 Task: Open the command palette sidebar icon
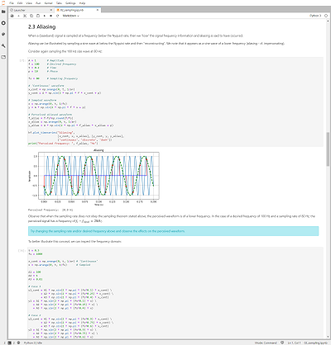click(3, 35)
